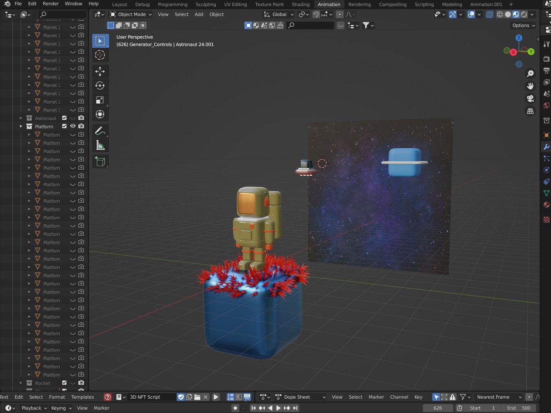551x413 pixels.
Task: Select the Move tool in the viewport toolbar
Action: click(100, 71)
